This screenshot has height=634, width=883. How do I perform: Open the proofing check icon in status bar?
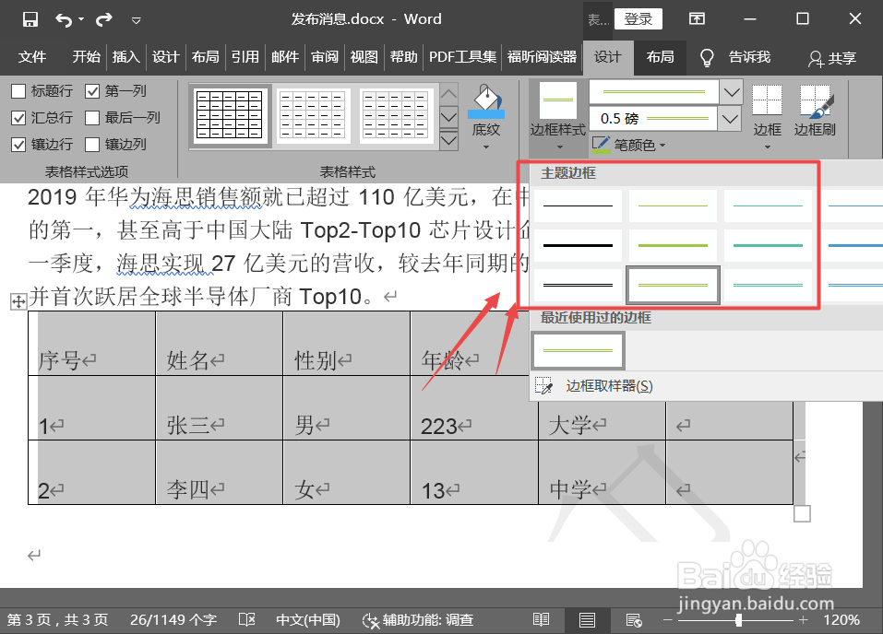(246, 620)
